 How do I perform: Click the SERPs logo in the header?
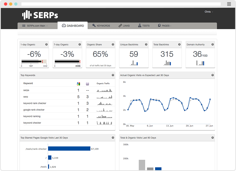click(x=40, y=15)
